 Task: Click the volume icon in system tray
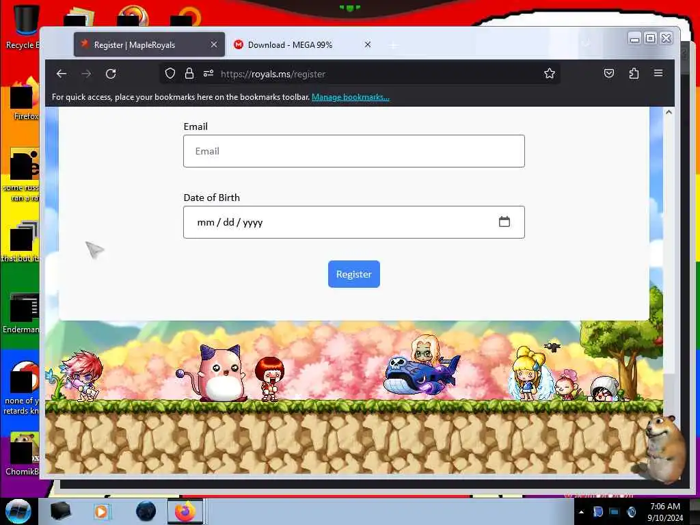coord(632,511)
